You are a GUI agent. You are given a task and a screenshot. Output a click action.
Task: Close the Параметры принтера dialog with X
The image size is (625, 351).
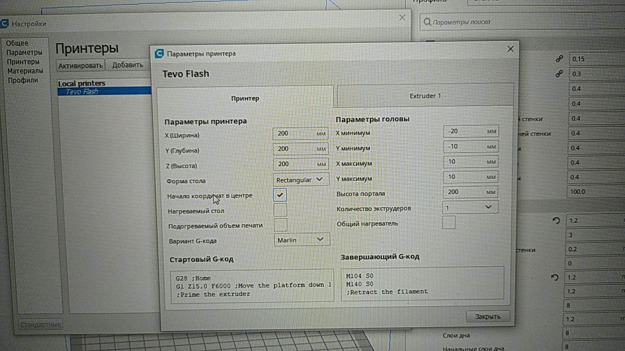pos(510,49)
